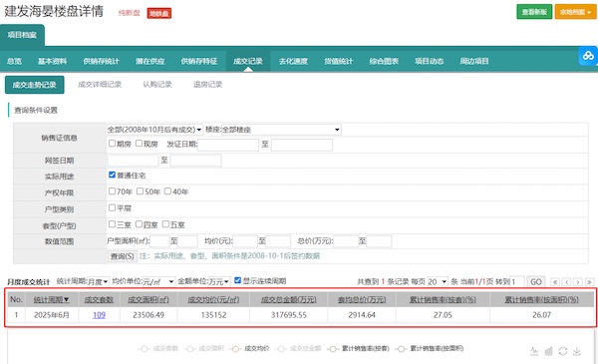Open the 周边项目 tab

474,61
